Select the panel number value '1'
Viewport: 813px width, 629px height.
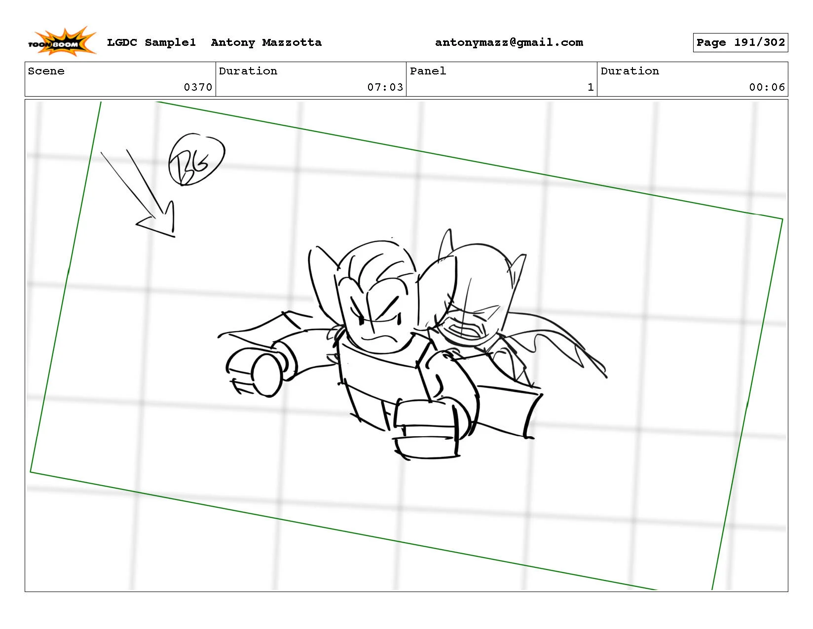pos(591,87)
